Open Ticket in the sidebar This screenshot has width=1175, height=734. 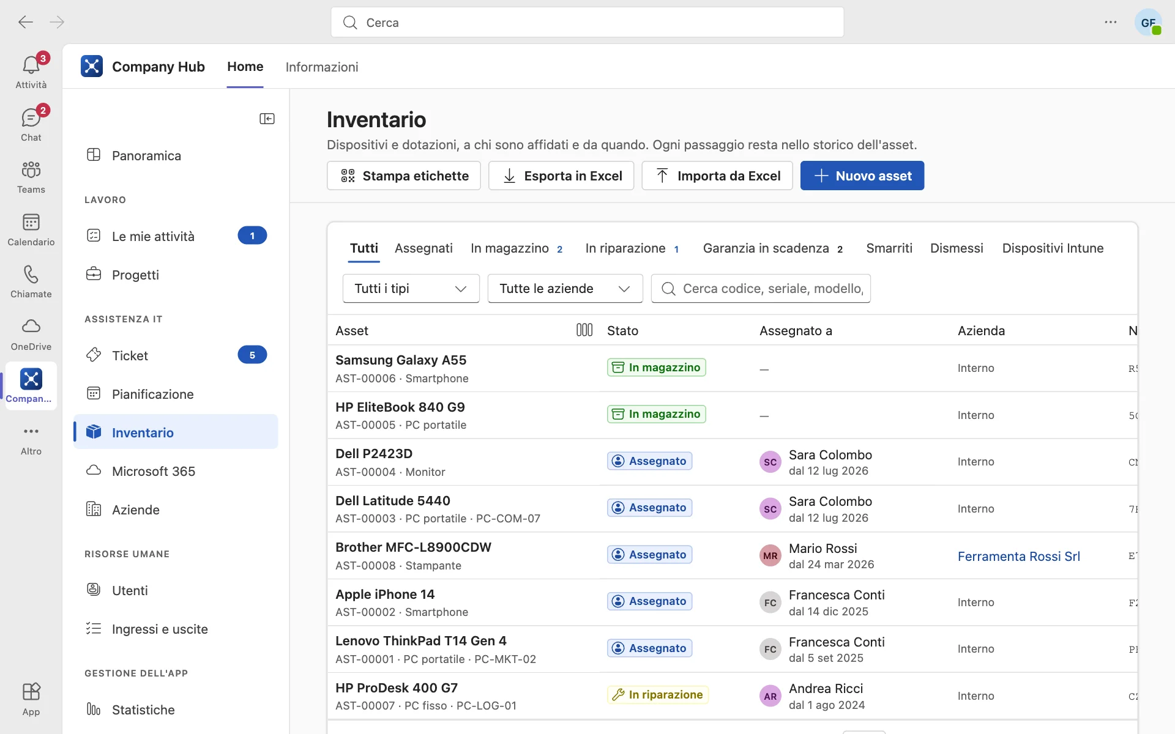176,355
